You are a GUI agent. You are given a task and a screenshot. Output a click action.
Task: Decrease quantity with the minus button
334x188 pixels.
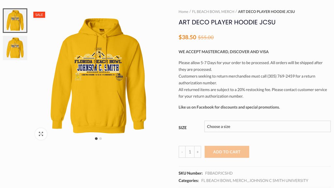(182, 152)
